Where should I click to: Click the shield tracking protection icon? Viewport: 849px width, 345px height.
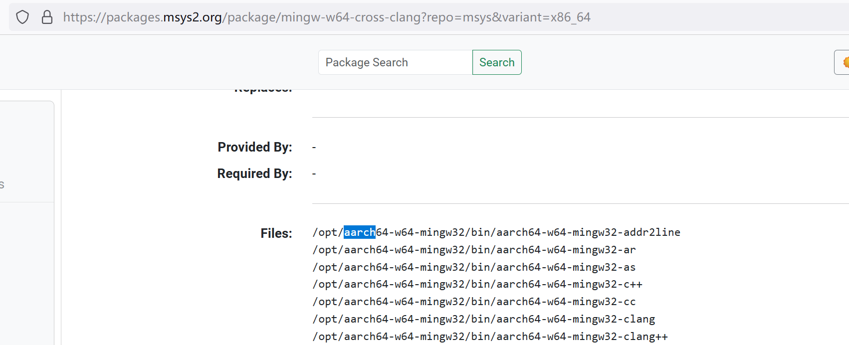pyautogui.click(x=22, y=17)
